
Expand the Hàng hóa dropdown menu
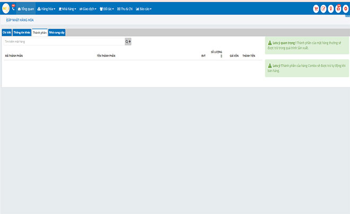pos(47,9)
